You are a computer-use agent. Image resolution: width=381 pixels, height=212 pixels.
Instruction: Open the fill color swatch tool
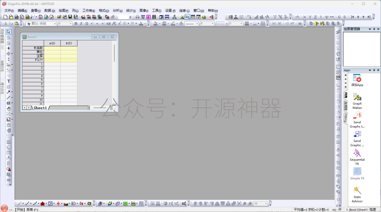(x=155, y=24)
